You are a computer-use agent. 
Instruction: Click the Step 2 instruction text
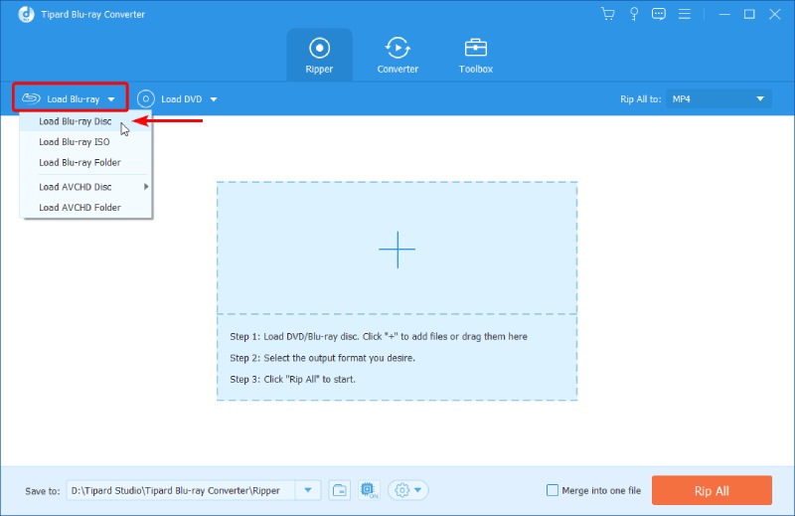[322, 358]
